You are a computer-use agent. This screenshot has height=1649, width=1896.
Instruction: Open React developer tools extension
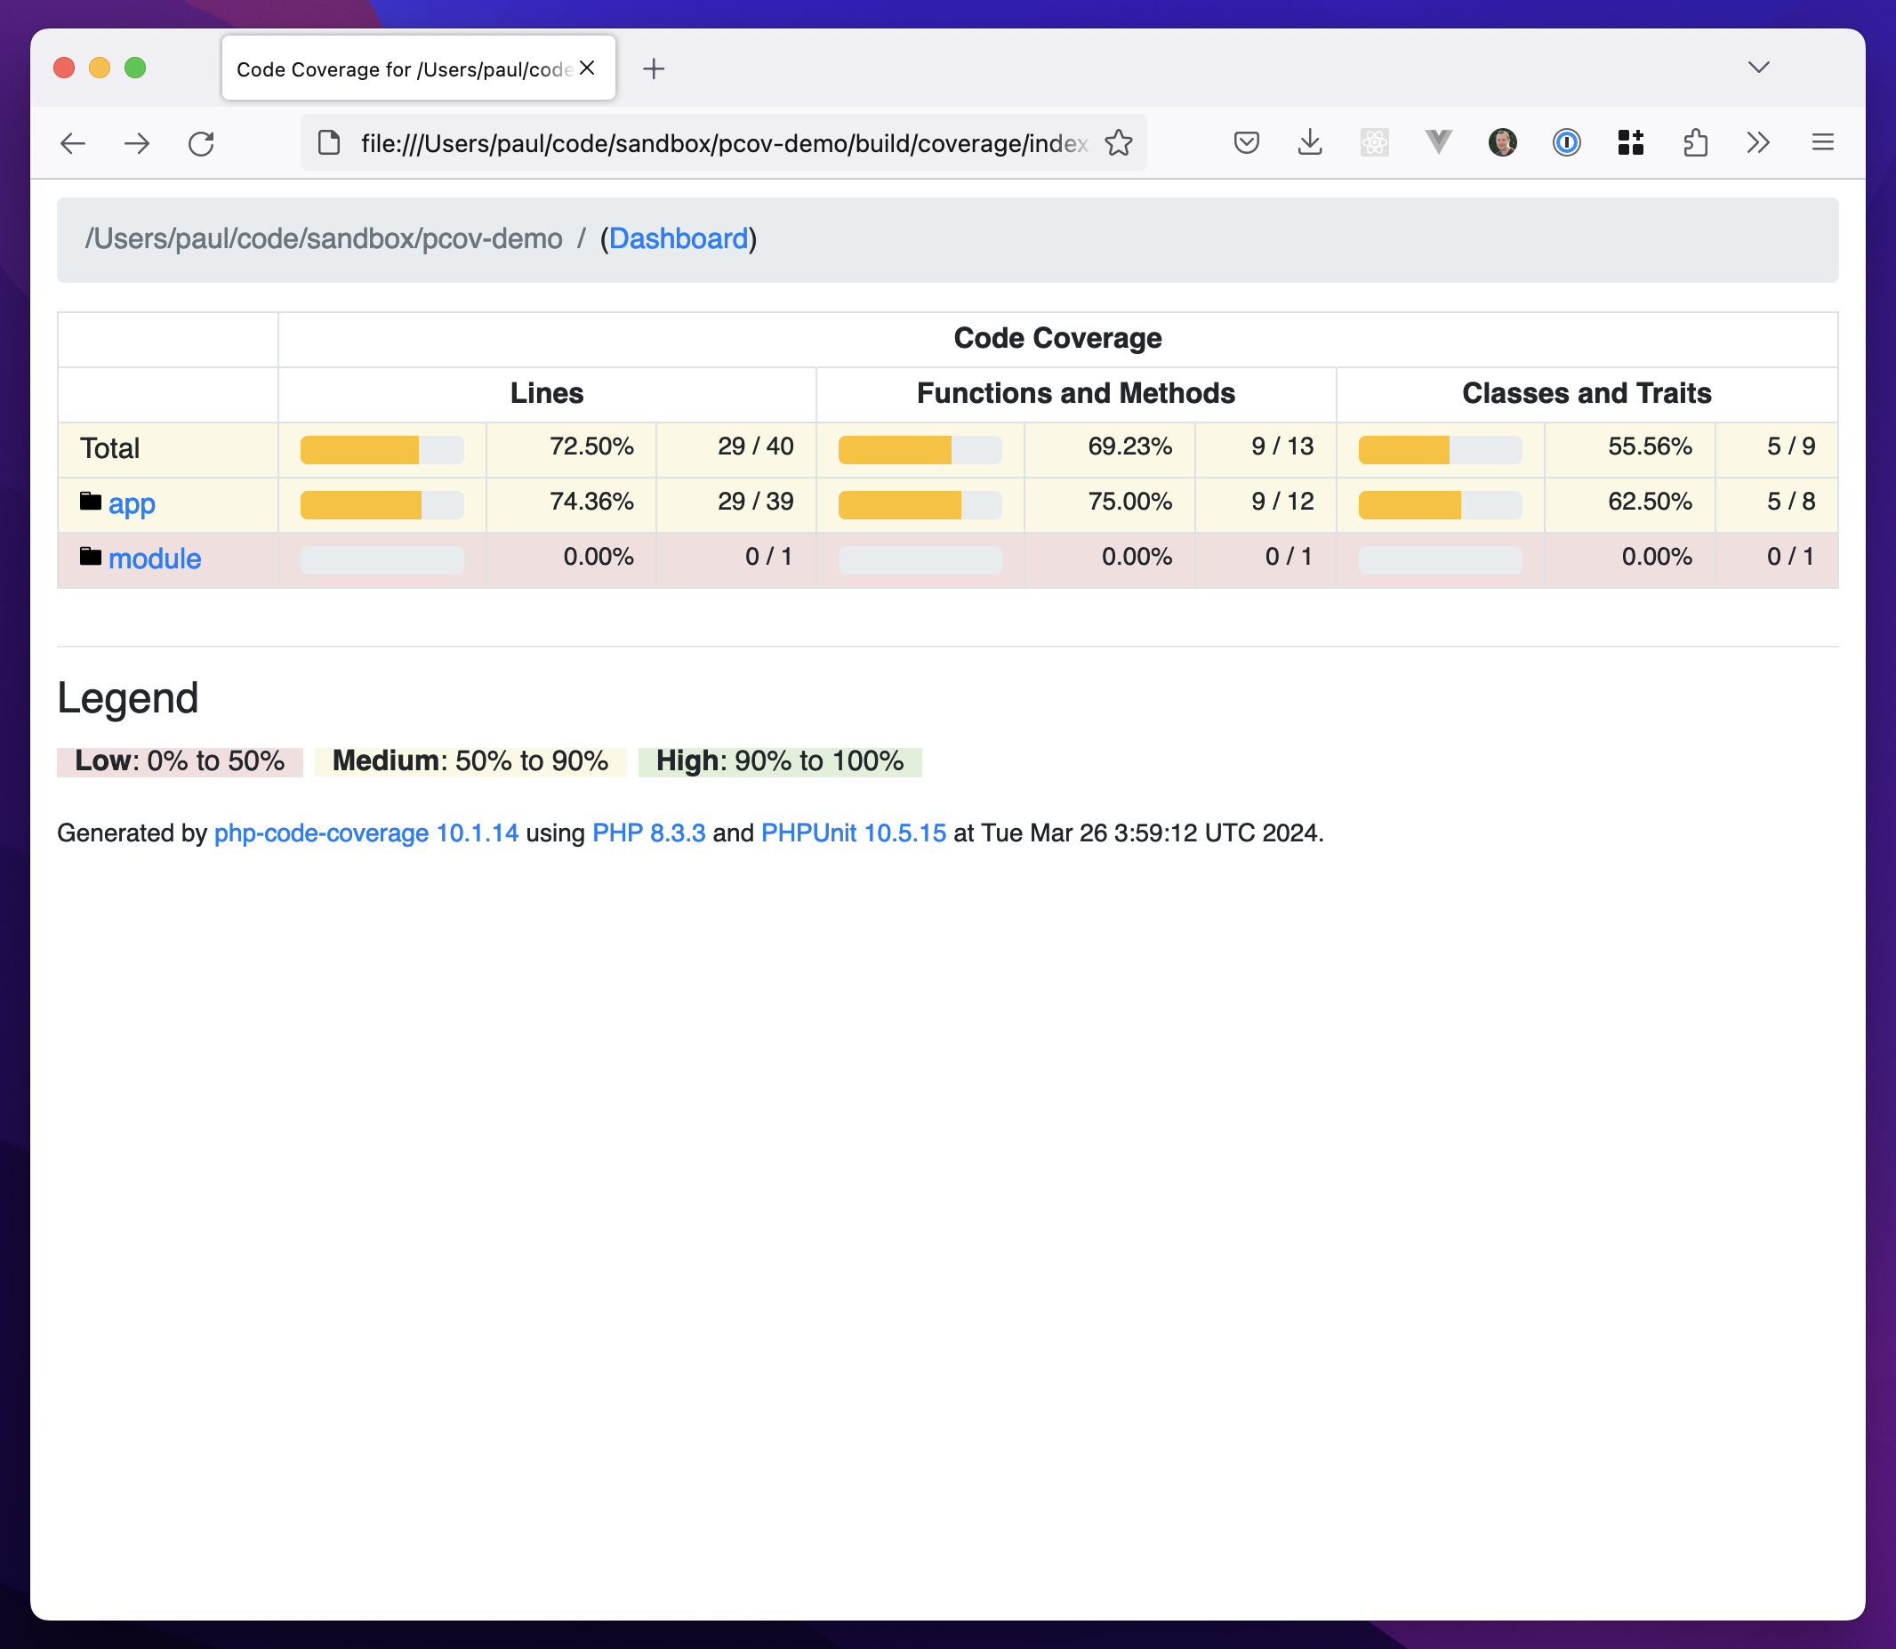[x=1374, y=142]
